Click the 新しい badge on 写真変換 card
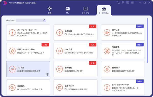 click(140, 45)
